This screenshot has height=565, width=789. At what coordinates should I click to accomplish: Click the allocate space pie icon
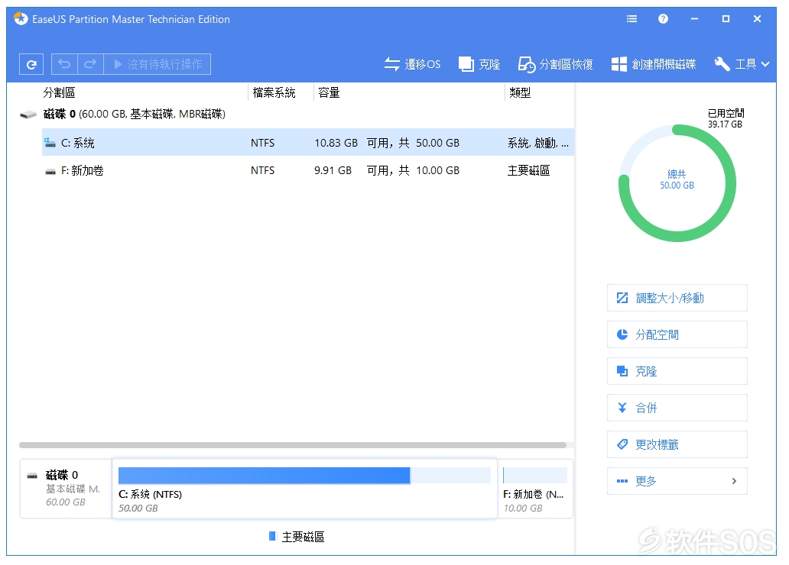pos(622,334)
